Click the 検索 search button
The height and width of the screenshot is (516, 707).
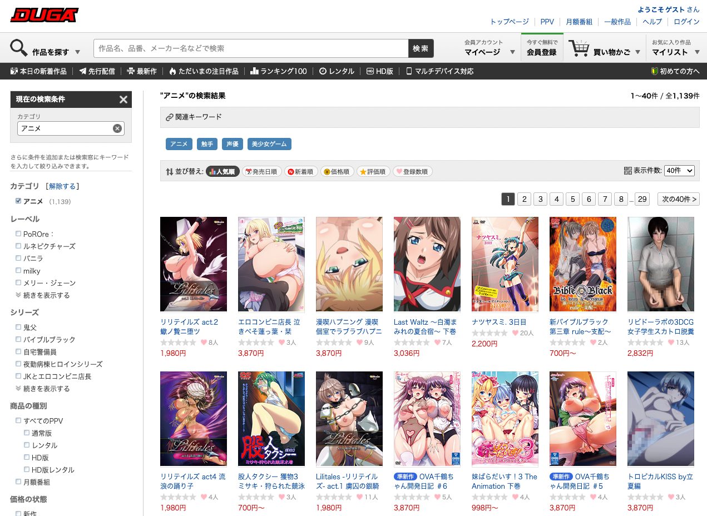(x=421, y=48)
